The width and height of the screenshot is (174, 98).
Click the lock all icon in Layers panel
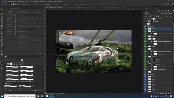158,16
